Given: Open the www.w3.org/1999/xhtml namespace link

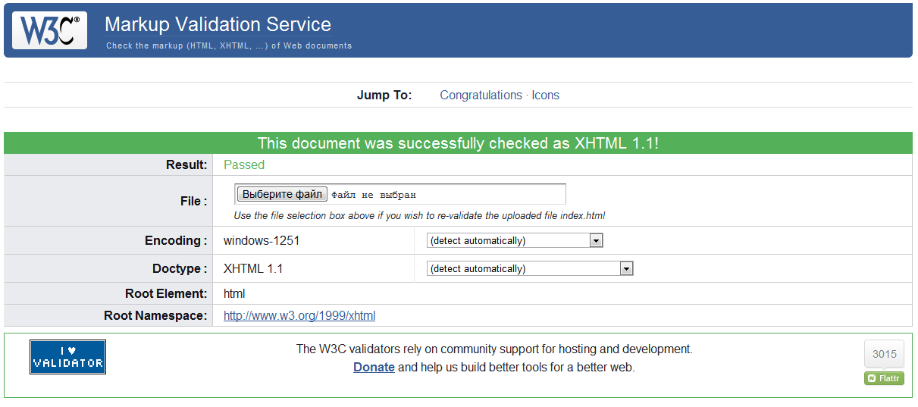Looking at the screenshot, I should 299,316.
